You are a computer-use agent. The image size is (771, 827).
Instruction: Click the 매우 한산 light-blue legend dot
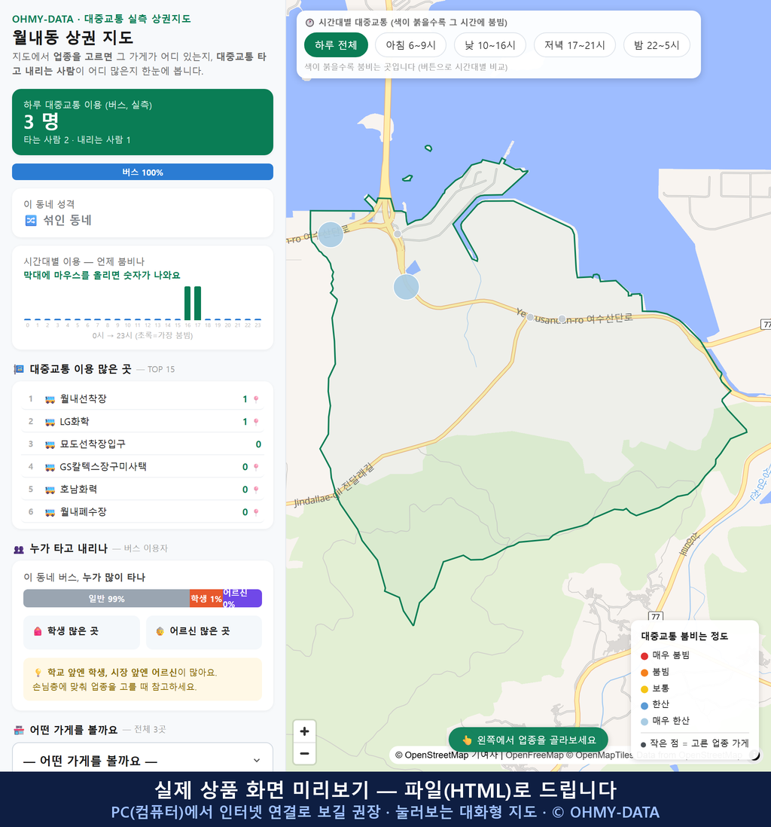click(x=645, y=722)
